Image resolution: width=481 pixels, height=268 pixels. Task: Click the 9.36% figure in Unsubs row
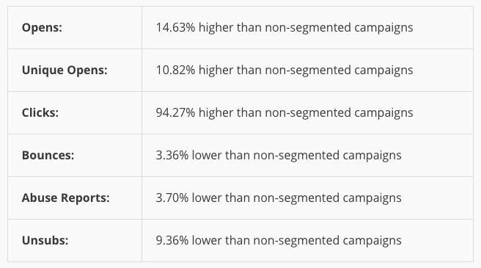(x=172, y=240)
